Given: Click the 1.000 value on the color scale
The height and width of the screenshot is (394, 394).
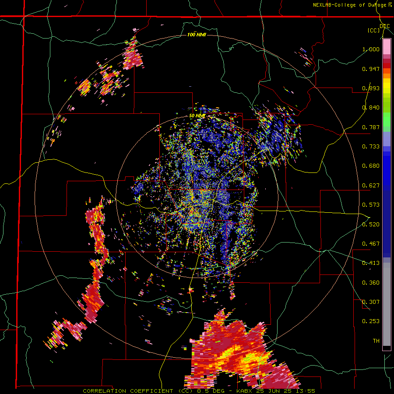Looking at the screenshot, I should click(371, 49).
